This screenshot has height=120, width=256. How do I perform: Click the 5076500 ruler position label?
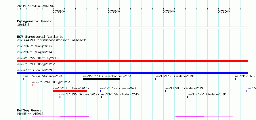[224, 11]
